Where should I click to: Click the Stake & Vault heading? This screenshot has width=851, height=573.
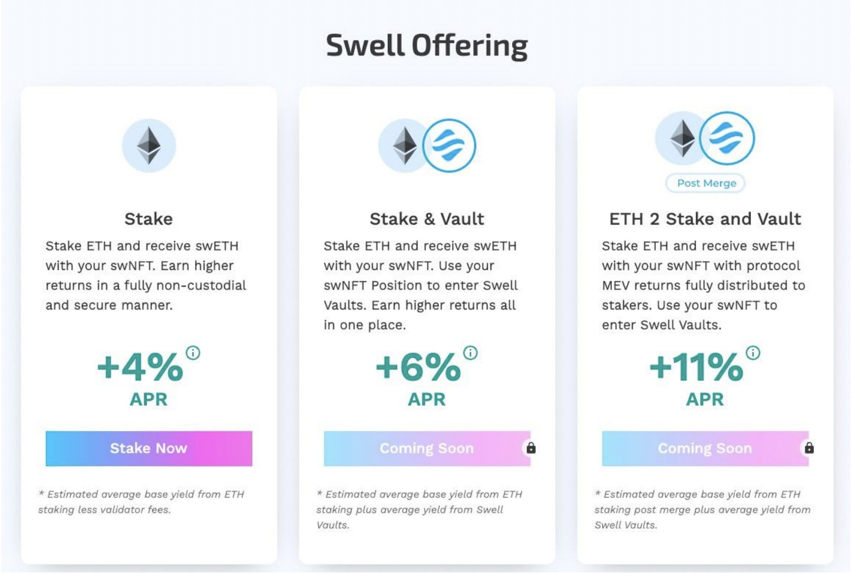click(427, 219)
